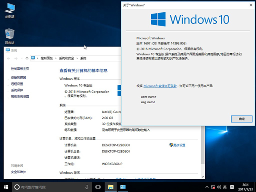
Task: Select the System window taskbar icon
Action: point(124,187)
